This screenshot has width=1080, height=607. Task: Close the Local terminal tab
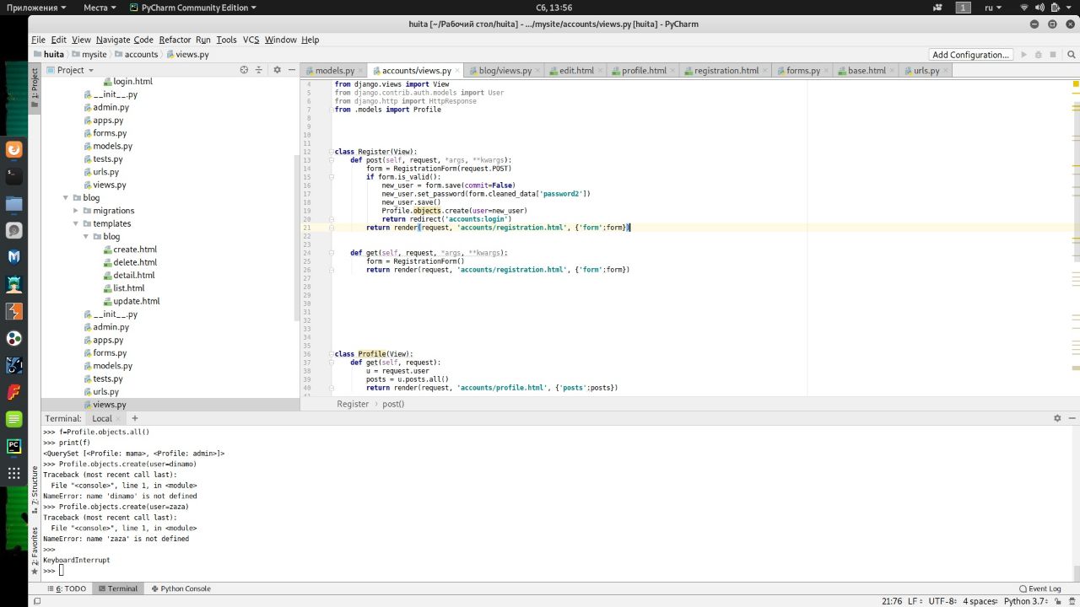tap(119, 418)
